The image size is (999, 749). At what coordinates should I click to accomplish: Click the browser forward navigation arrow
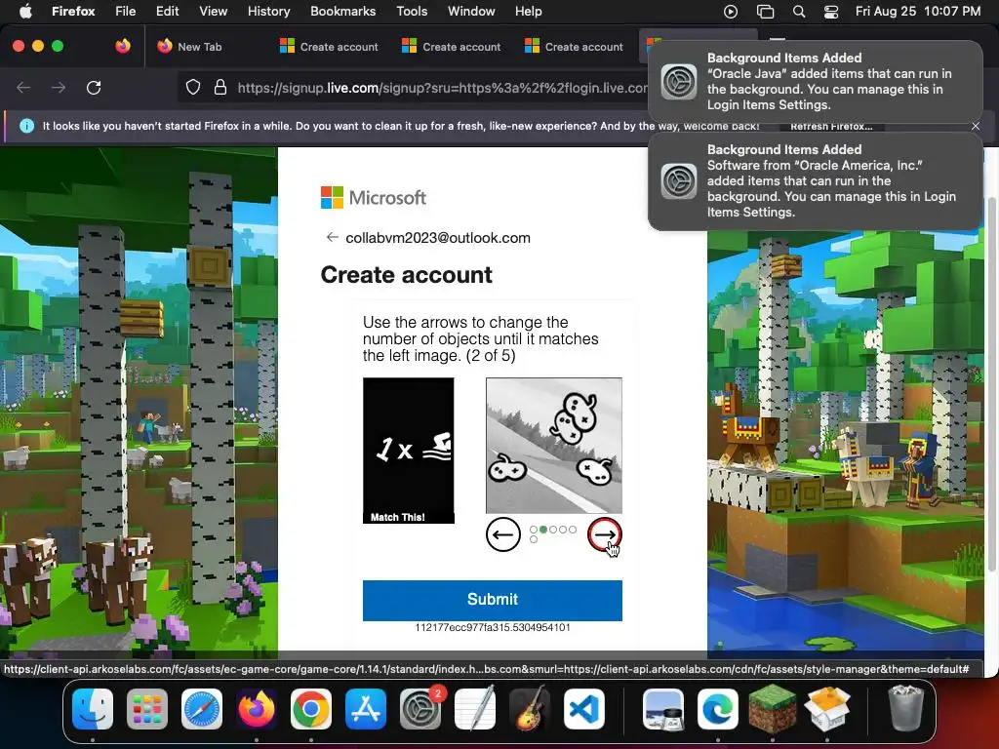pyautogui.click(x=59, y=87)
